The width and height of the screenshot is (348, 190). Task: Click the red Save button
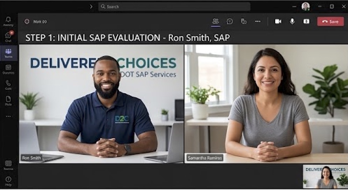(330, 22)
